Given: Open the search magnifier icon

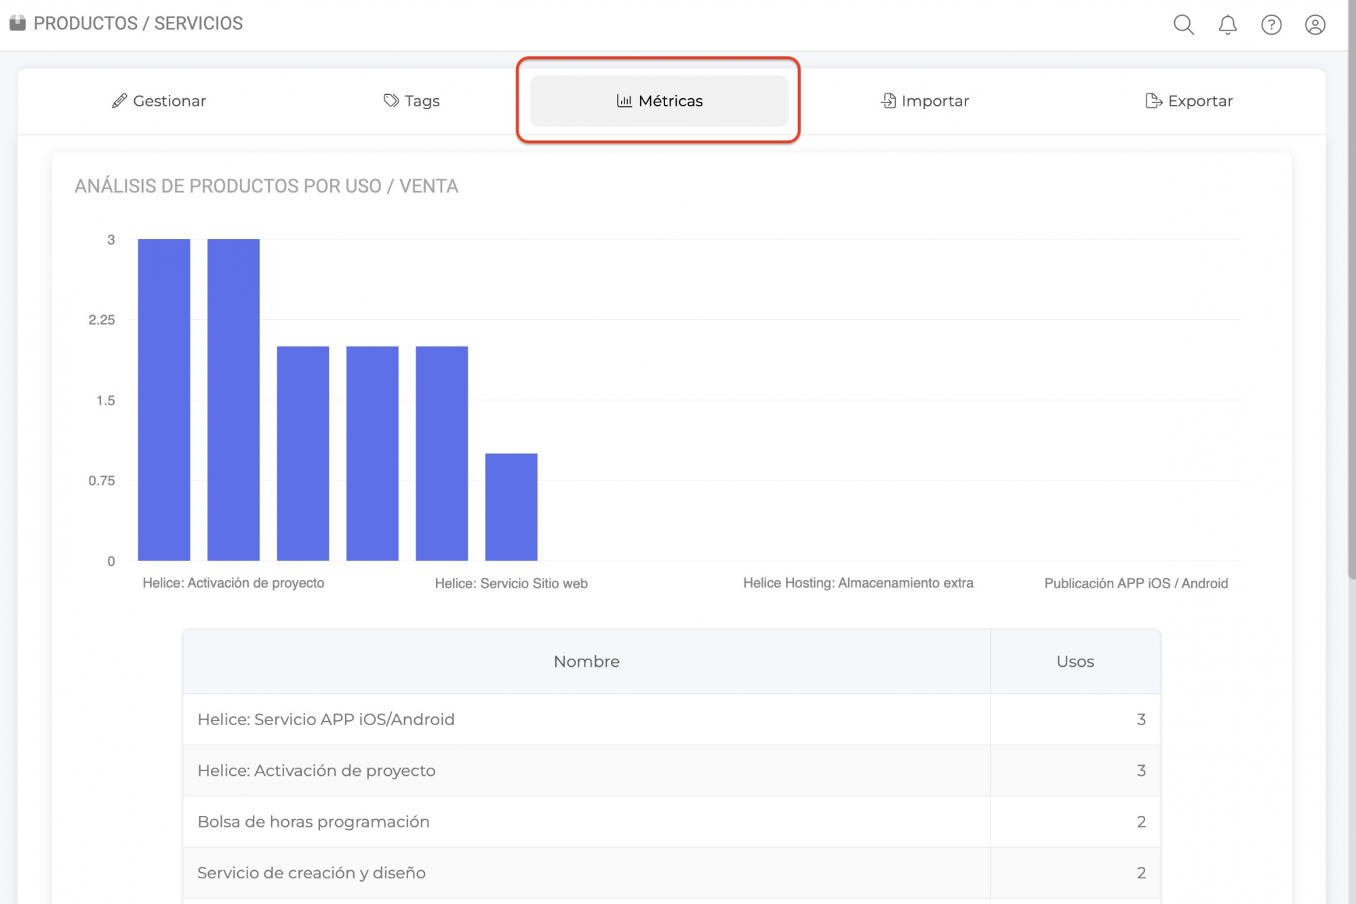Looking at the screenshot, I should coord(1183,24).
